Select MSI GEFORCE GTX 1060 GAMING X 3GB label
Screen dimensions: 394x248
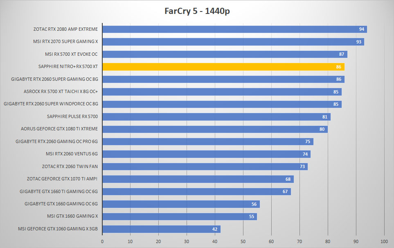[58, 229]
